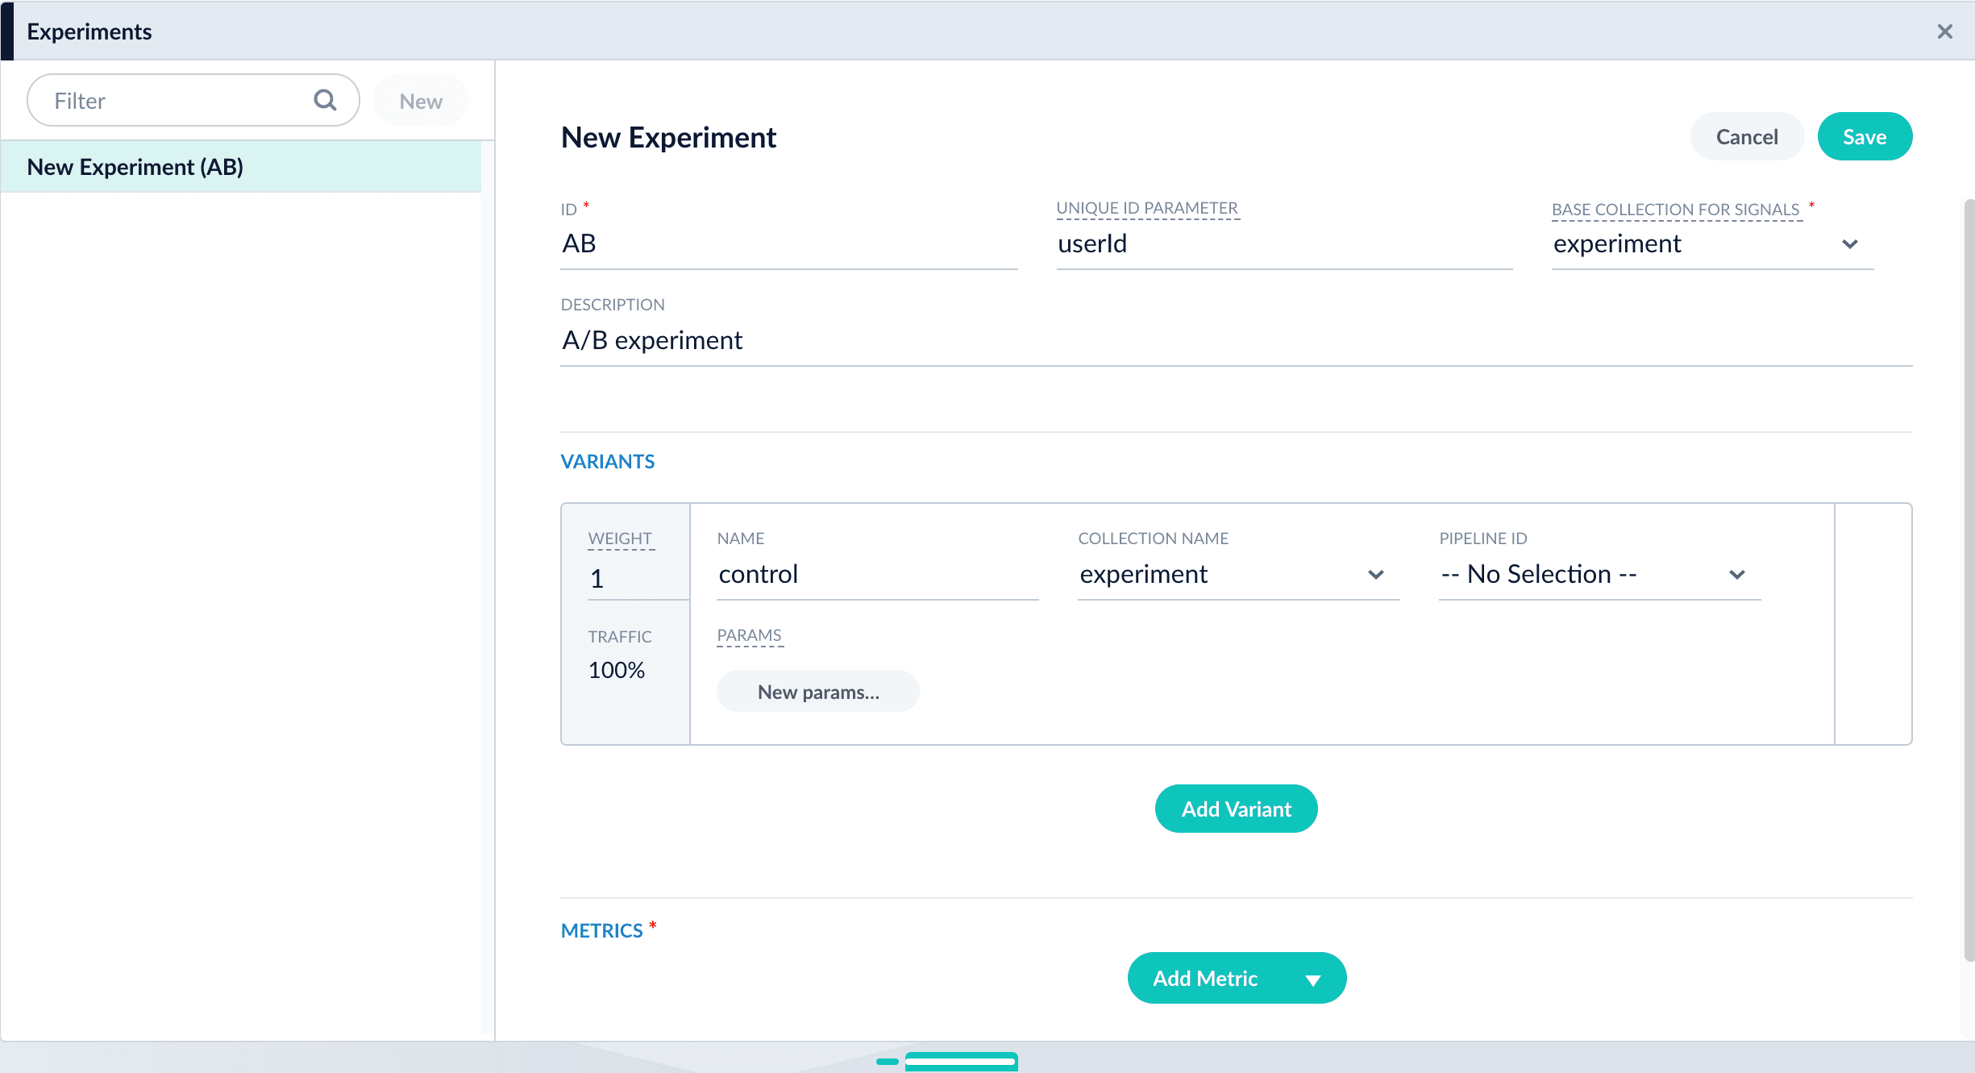The width and height of the screenshot is (1975, 1073).
Task: Click the teal bar at bottom
Action: pos(960,1061)
